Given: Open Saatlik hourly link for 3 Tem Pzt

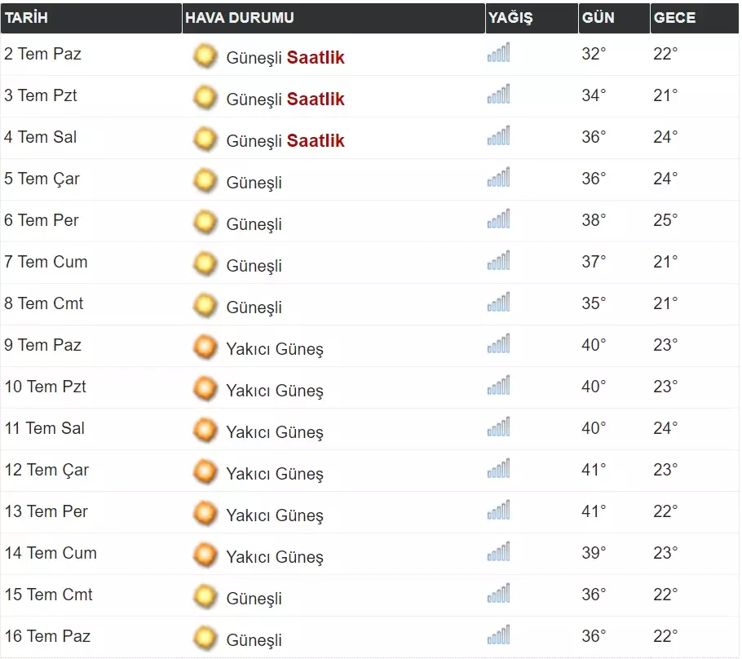Looking at the screenshot, I should click(316, 100).
